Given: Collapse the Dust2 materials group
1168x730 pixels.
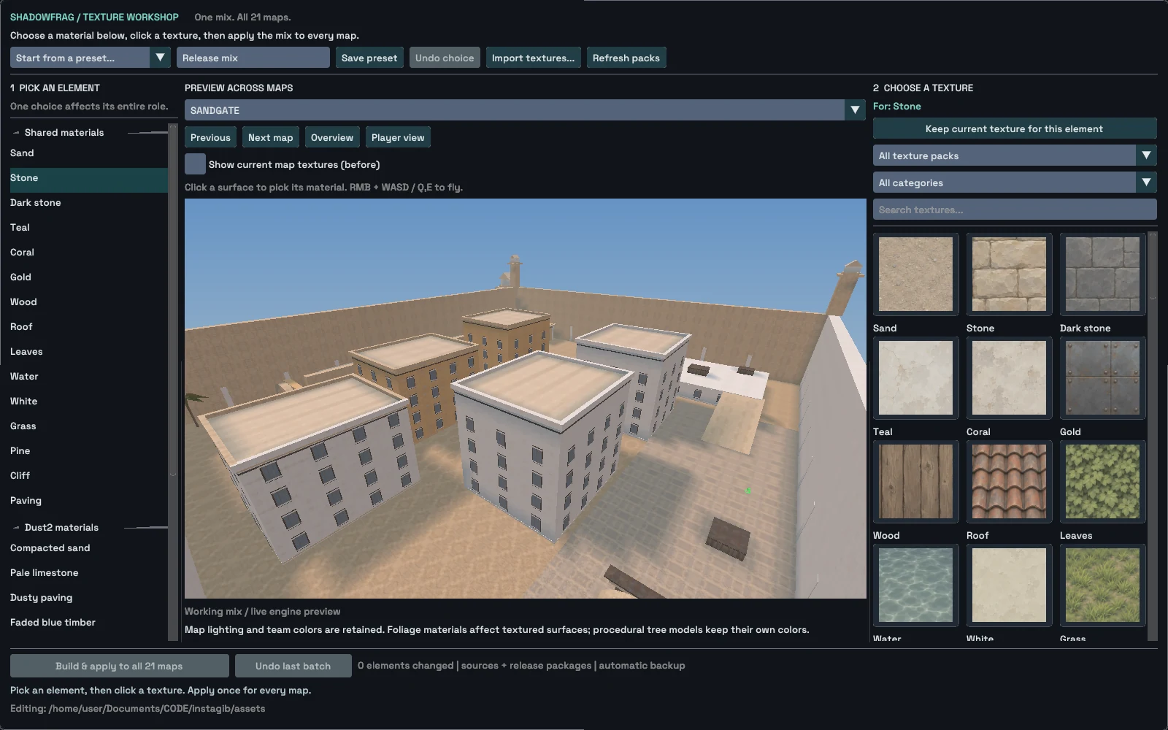Looking at the screenshot, I should (x=16, y=528).
